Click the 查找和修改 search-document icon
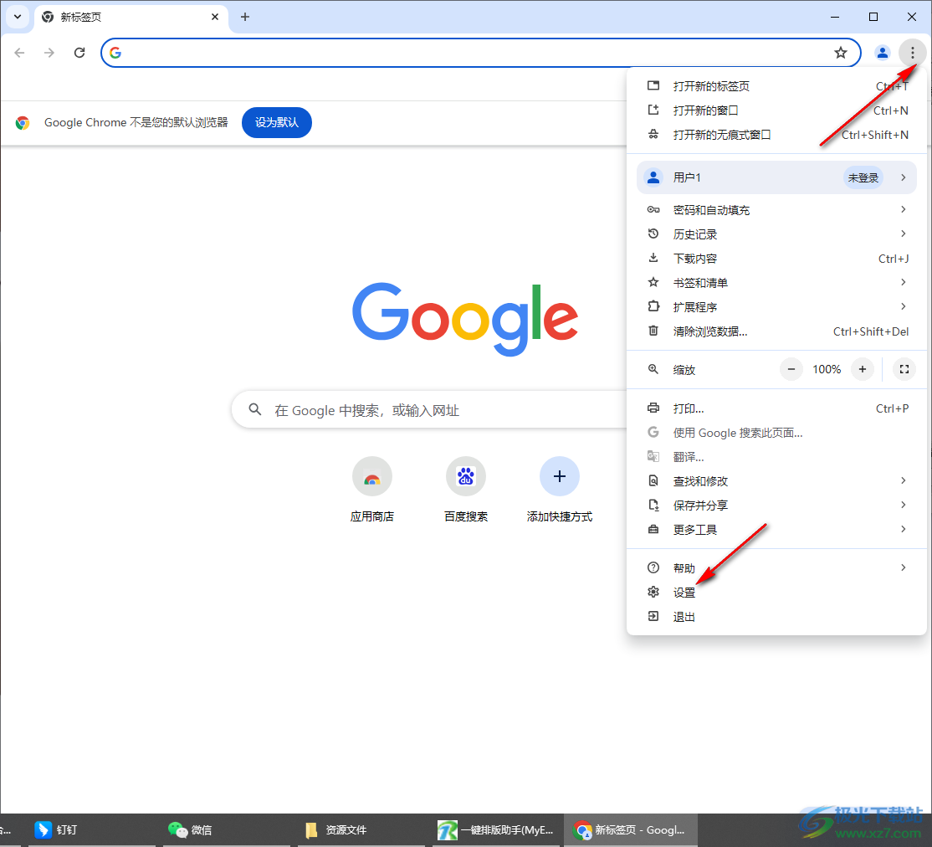Viewport: 932px width, 847px height. point(653,480)
